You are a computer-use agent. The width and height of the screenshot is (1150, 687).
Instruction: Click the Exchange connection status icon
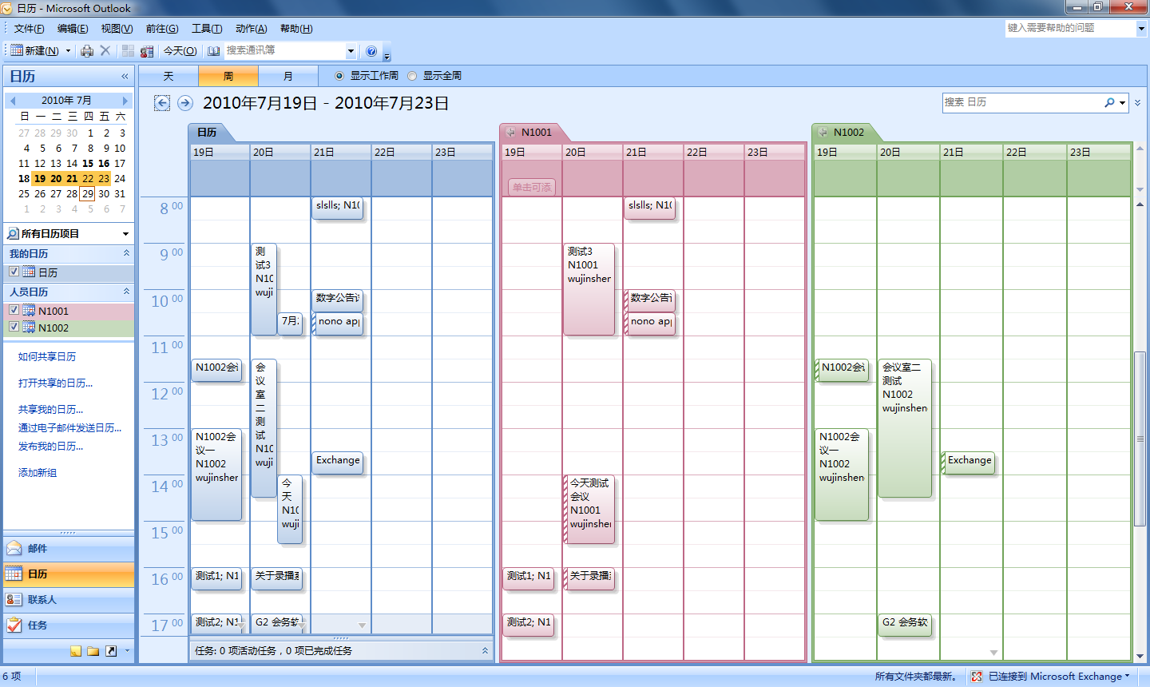tap(977, 677)
